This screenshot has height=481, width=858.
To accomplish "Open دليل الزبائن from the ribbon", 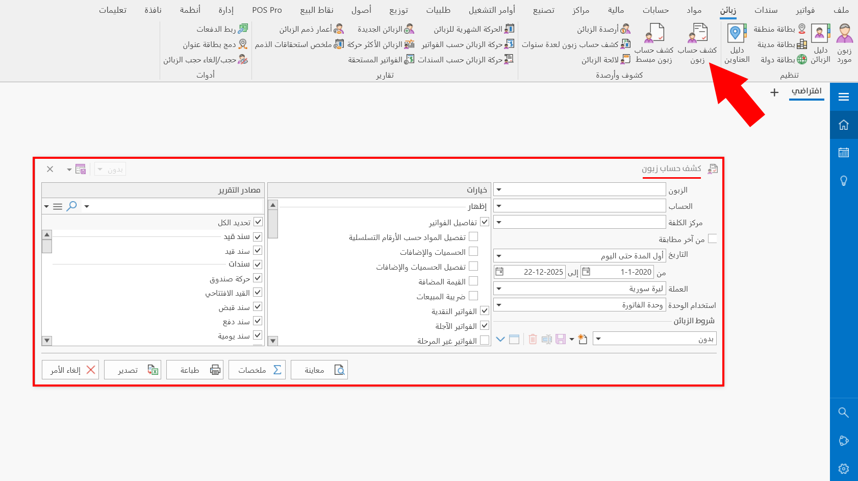I will coord(820,43).
